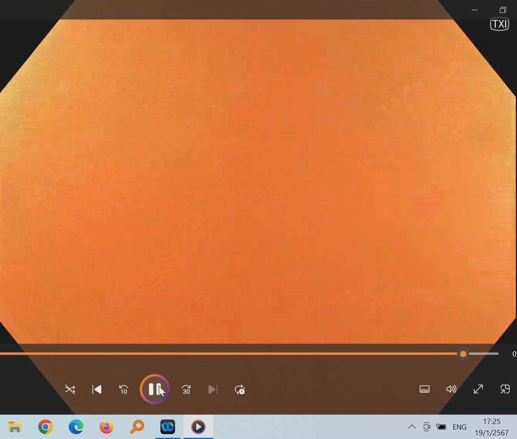Toggle repeat one mode

pyautogui.click(x=240, y=389)
